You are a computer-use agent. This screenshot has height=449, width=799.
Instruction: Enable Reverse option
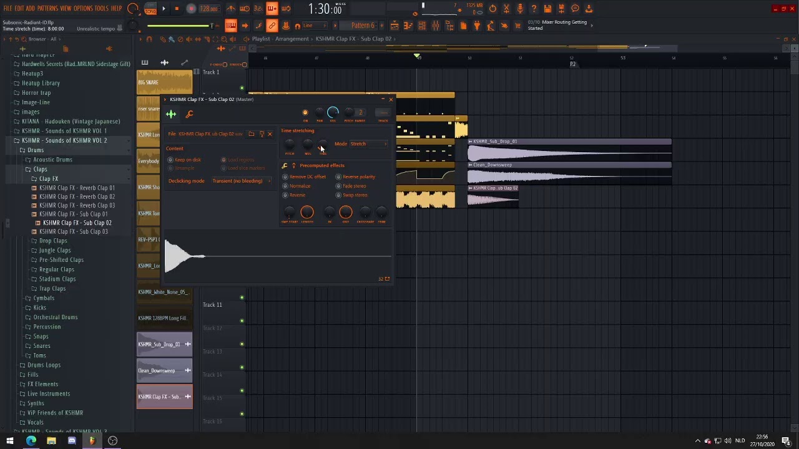pos(294,195)
